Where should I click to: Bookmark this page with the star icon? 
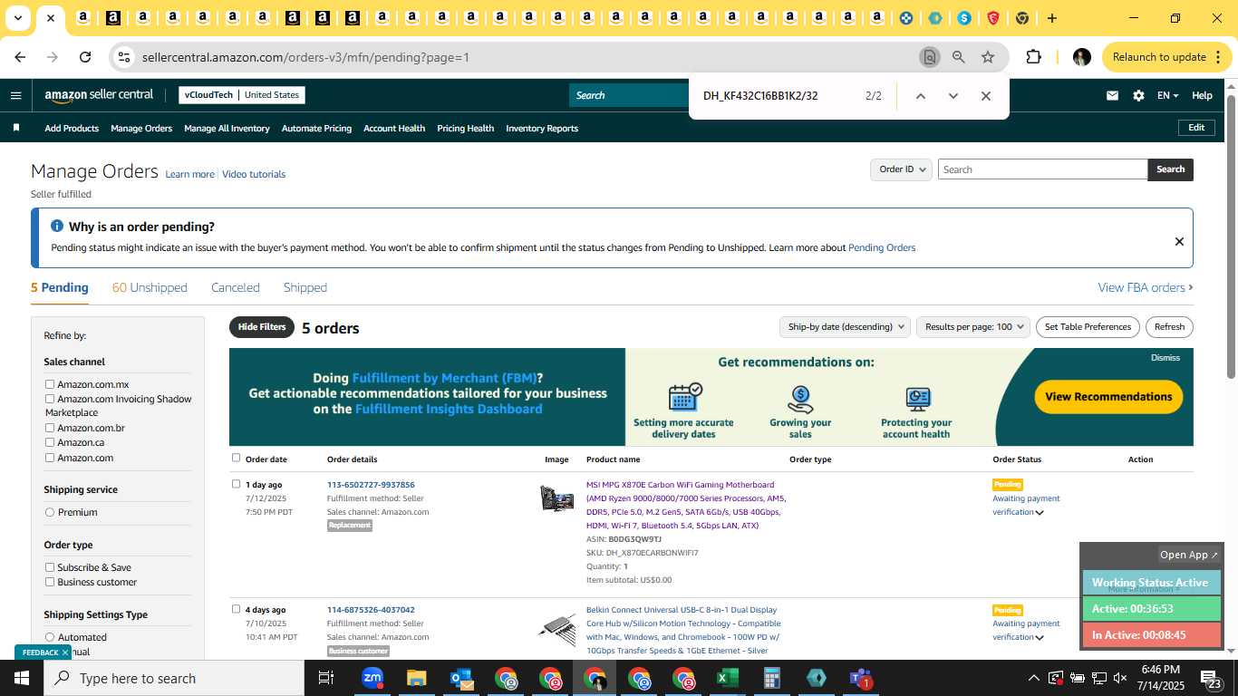point(988,57)
